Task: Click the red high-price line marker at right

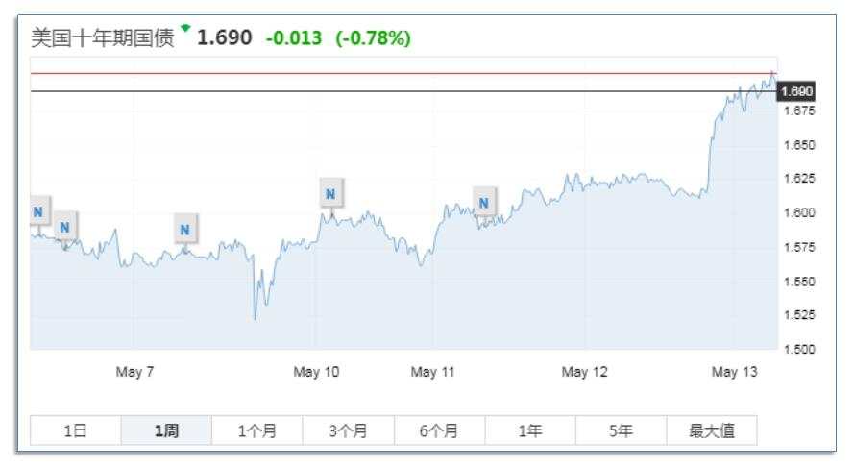Action: tap(771, 73)
